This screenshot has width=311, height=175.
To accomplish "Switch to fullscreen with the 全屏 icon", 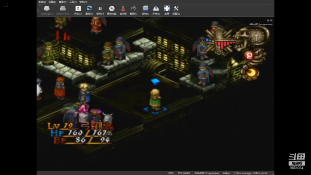I will pos(167,10).
